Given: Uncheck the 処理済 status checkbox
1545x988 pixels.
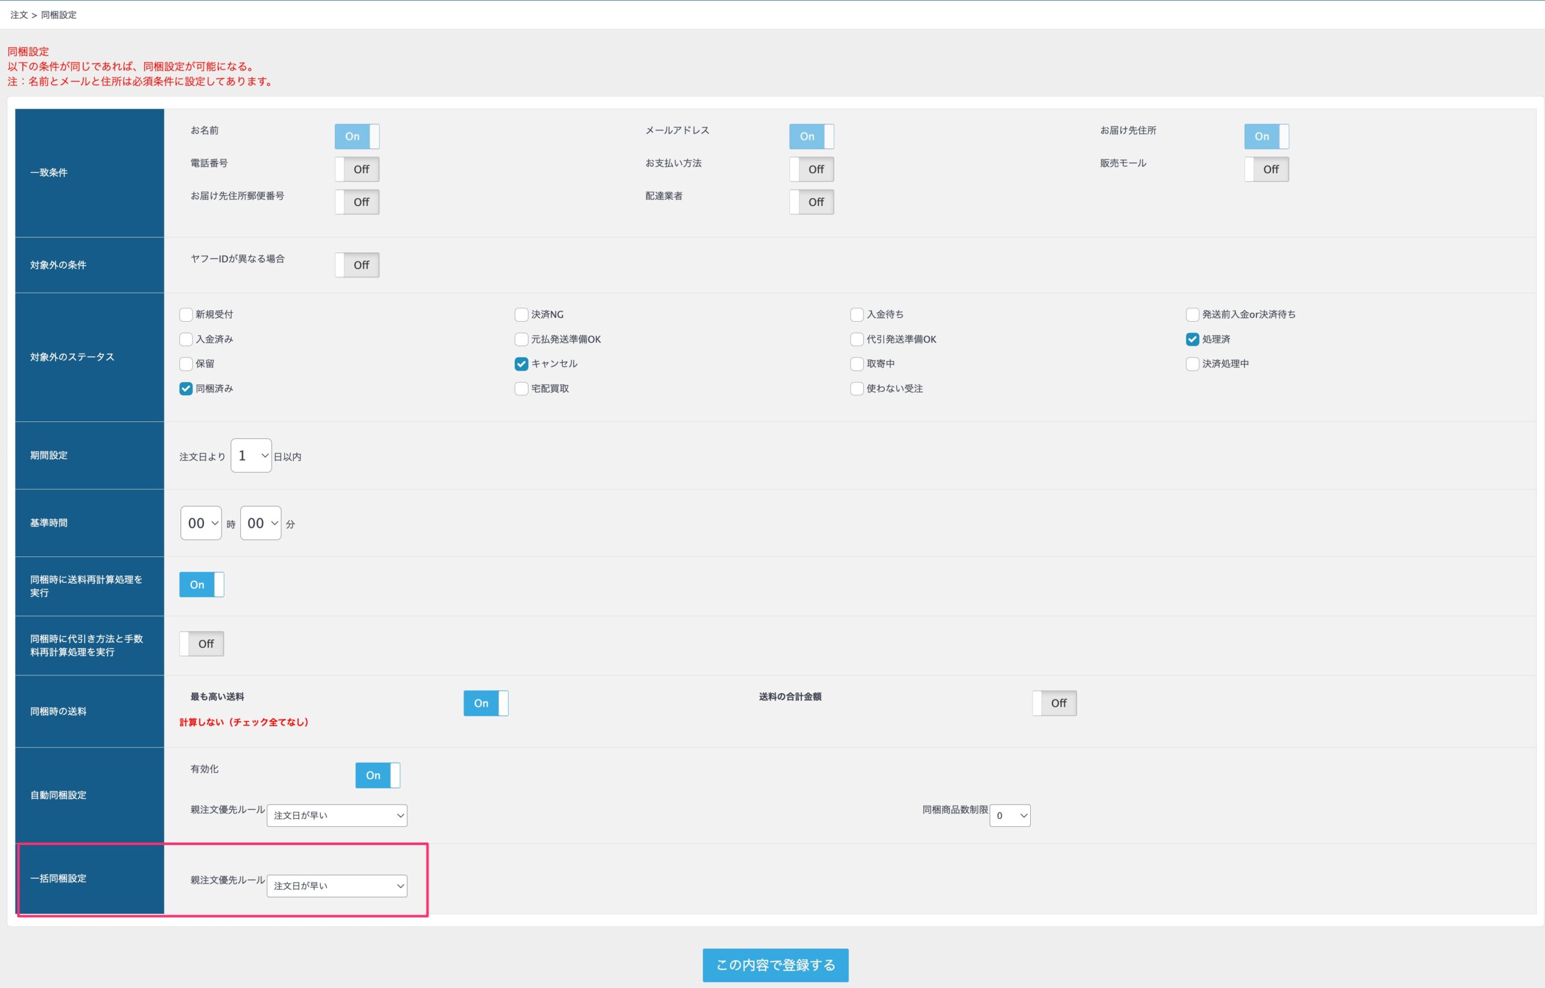Looking at the screenshot, I should [1192, 339].
